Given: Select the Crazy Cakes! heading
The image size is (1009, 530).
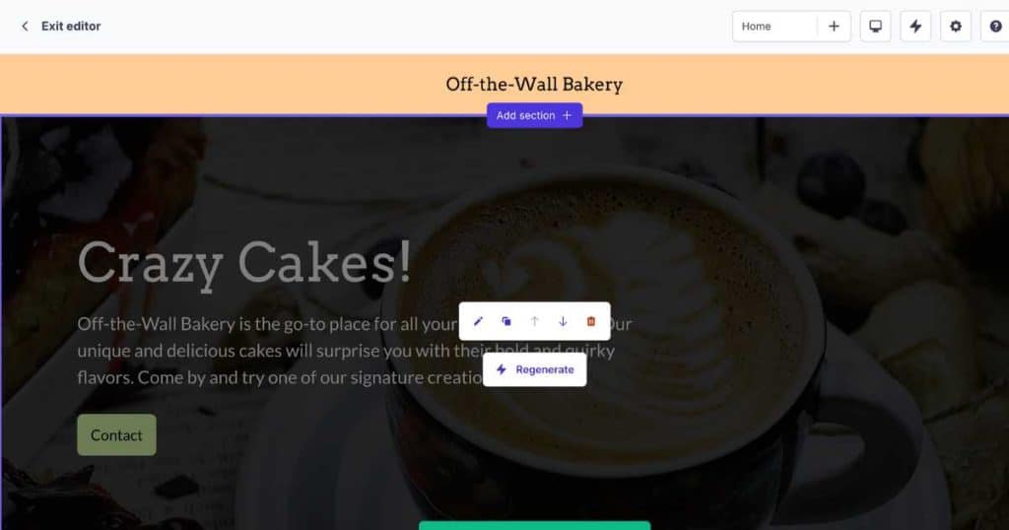Looking at the screenshot, I should click(x=244, y=263).
